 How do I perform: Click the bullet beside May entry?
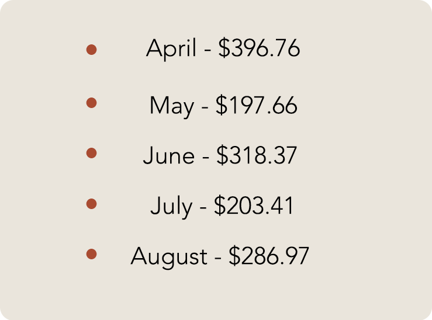pyautogui.click(x=91, y=103)
